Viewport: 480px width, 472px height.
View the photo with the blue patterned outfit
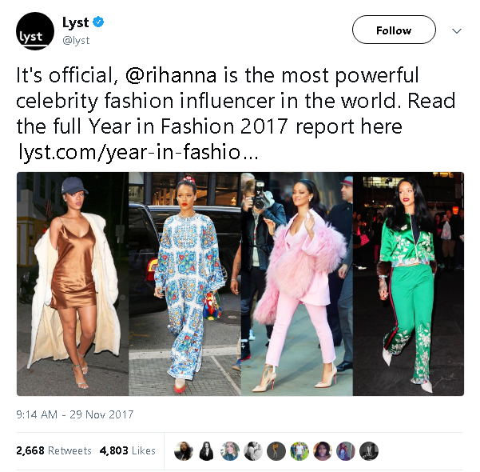184,284
